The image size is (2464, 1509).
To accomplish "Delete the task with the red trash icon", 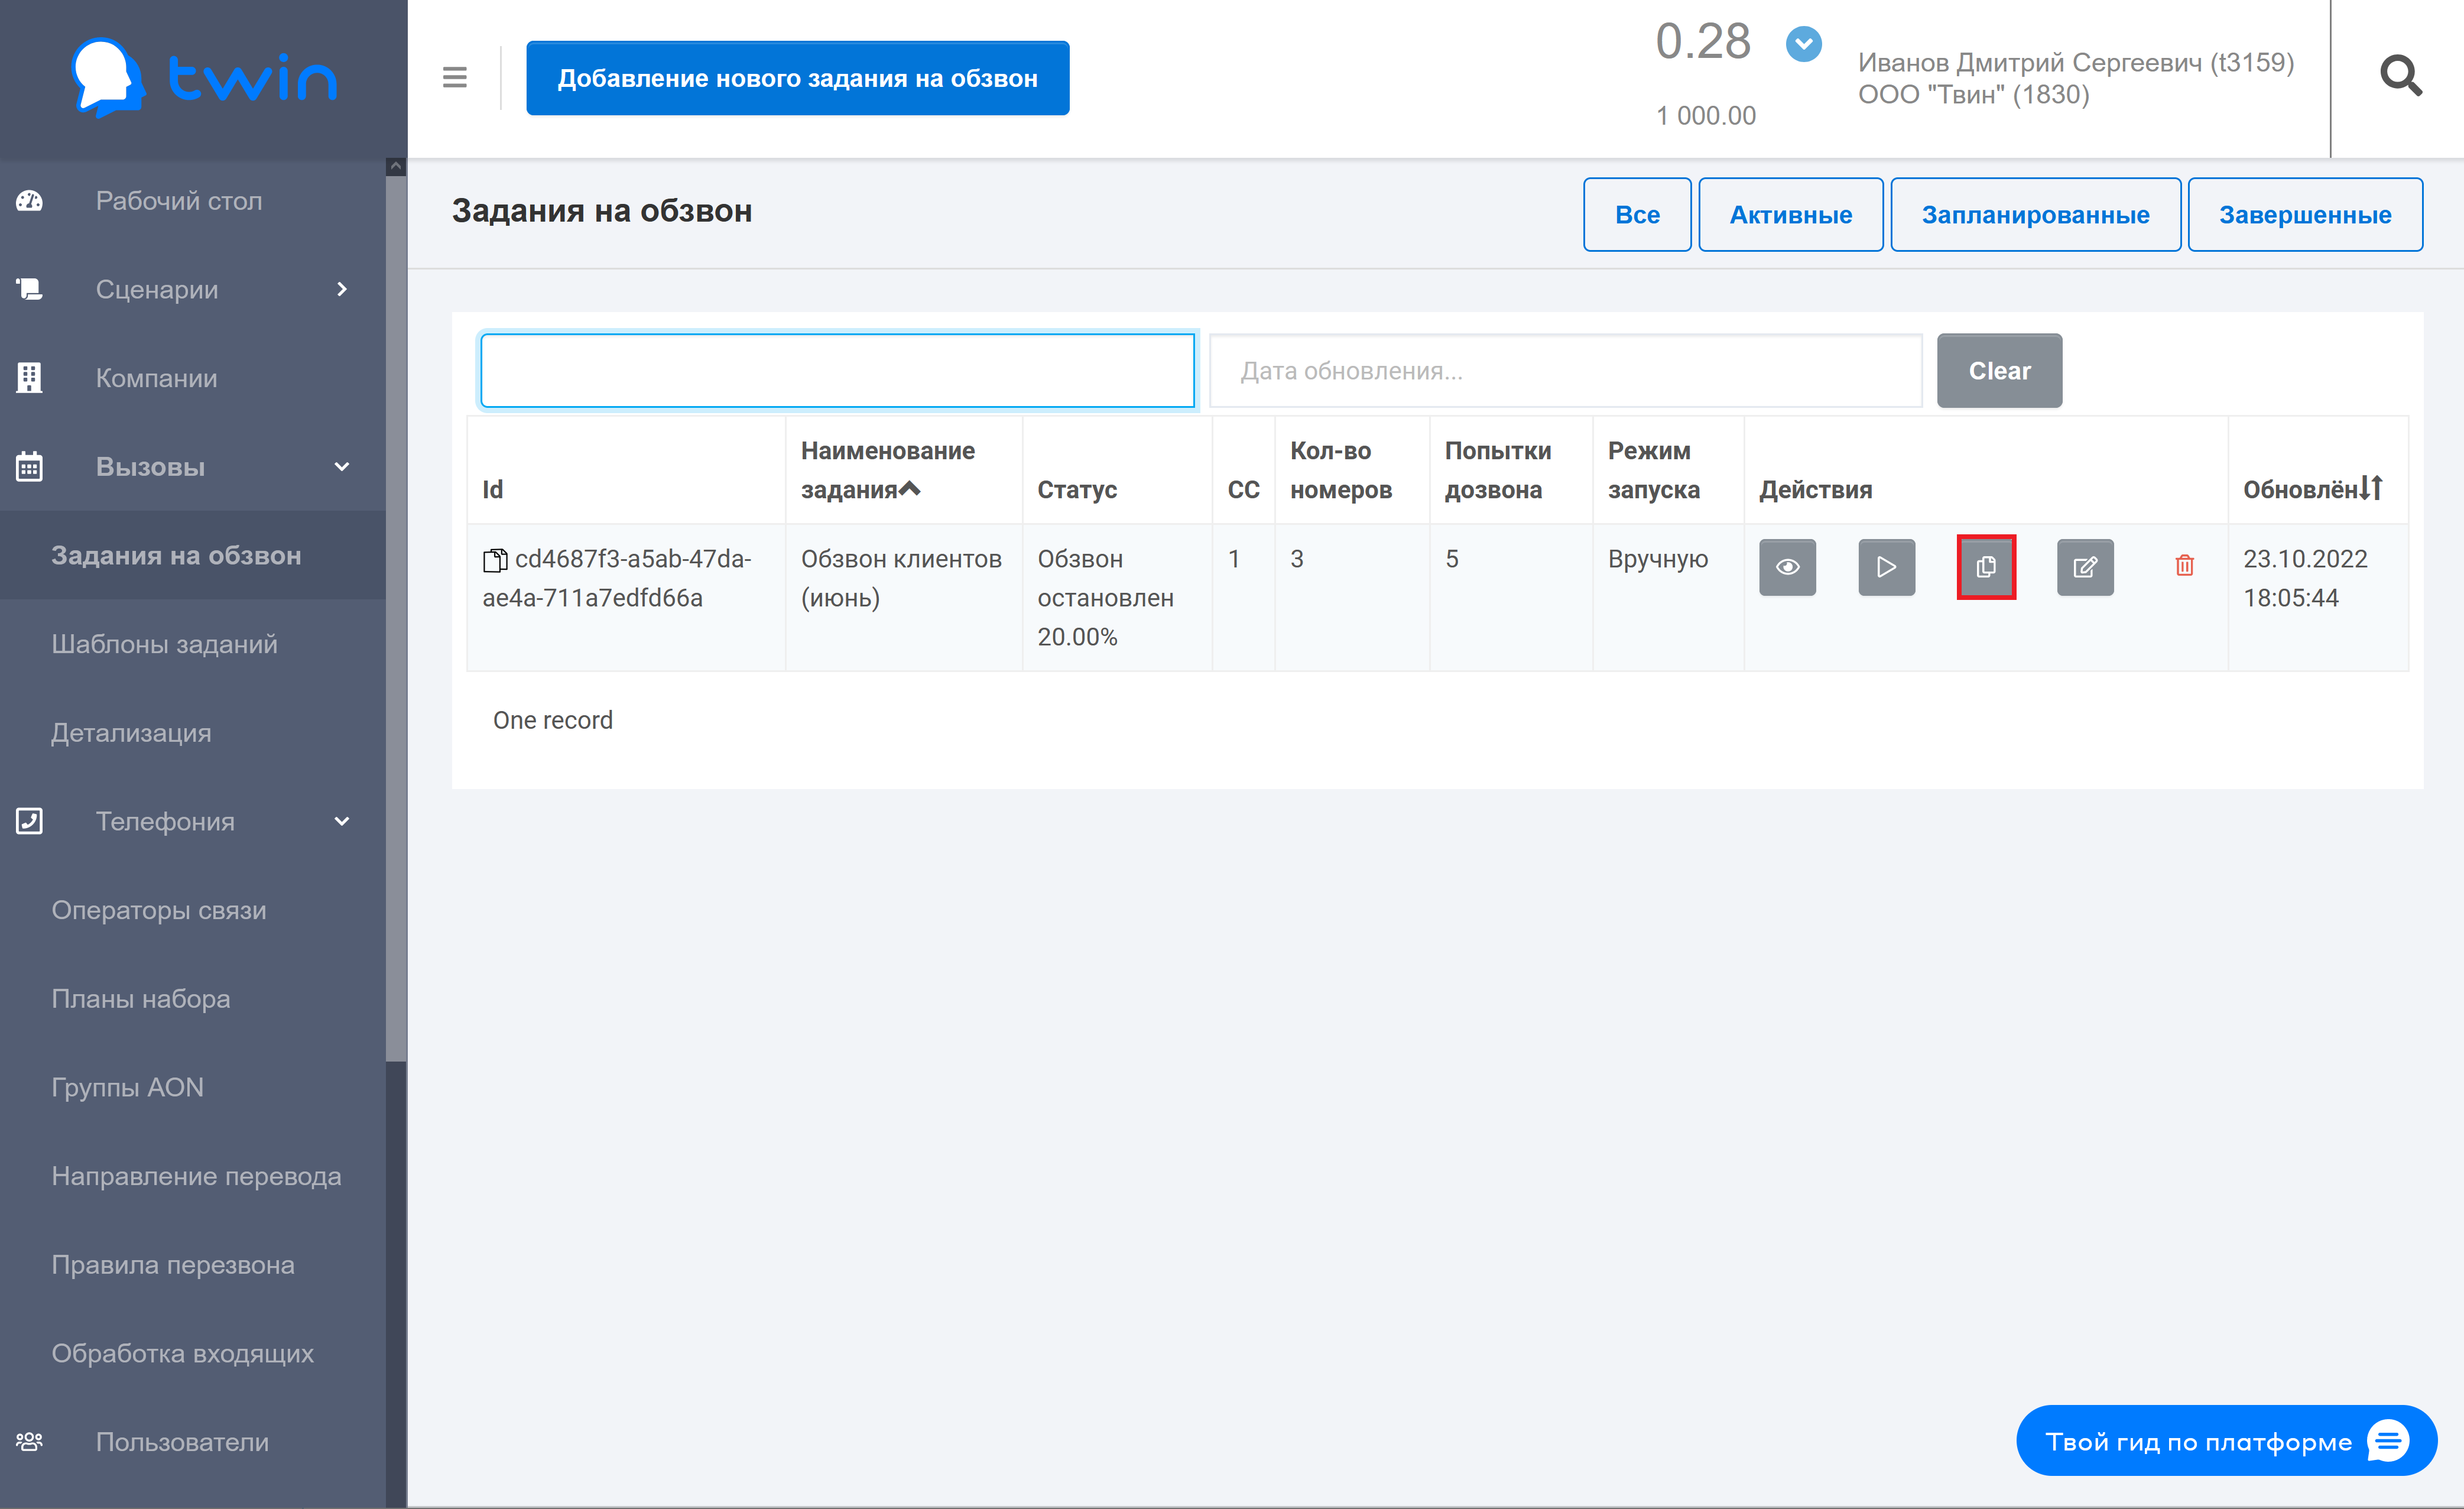I will click(2184, 566).
